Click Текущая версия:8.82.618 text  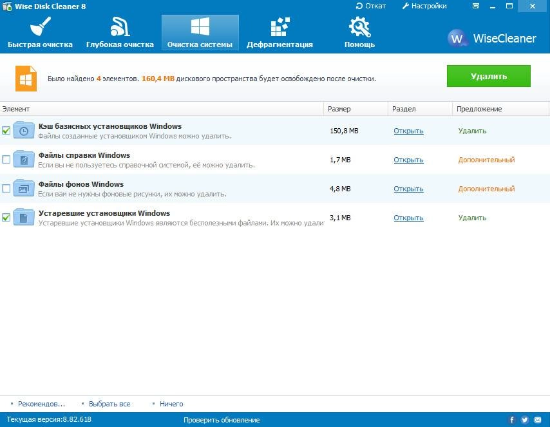[49, 419]
